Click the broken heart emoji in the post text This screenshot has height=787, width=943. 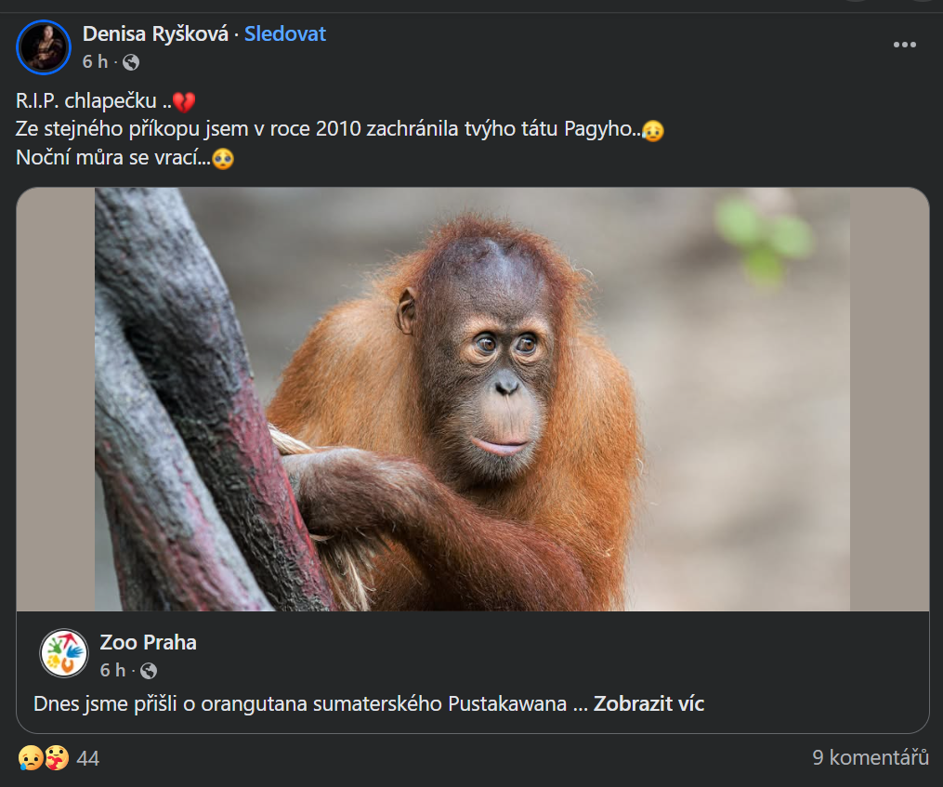coord(184,102)
